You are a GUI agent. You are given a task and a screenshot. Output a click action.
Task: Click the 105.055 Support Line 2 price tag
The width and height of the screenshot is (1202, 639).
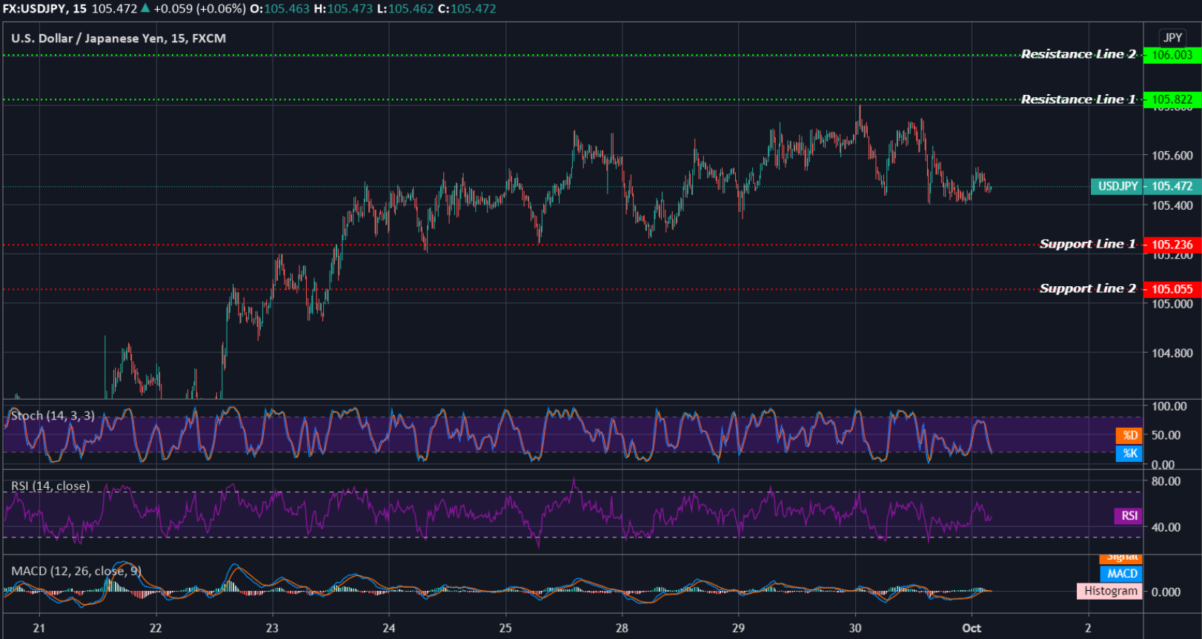tap(1172, 289)
